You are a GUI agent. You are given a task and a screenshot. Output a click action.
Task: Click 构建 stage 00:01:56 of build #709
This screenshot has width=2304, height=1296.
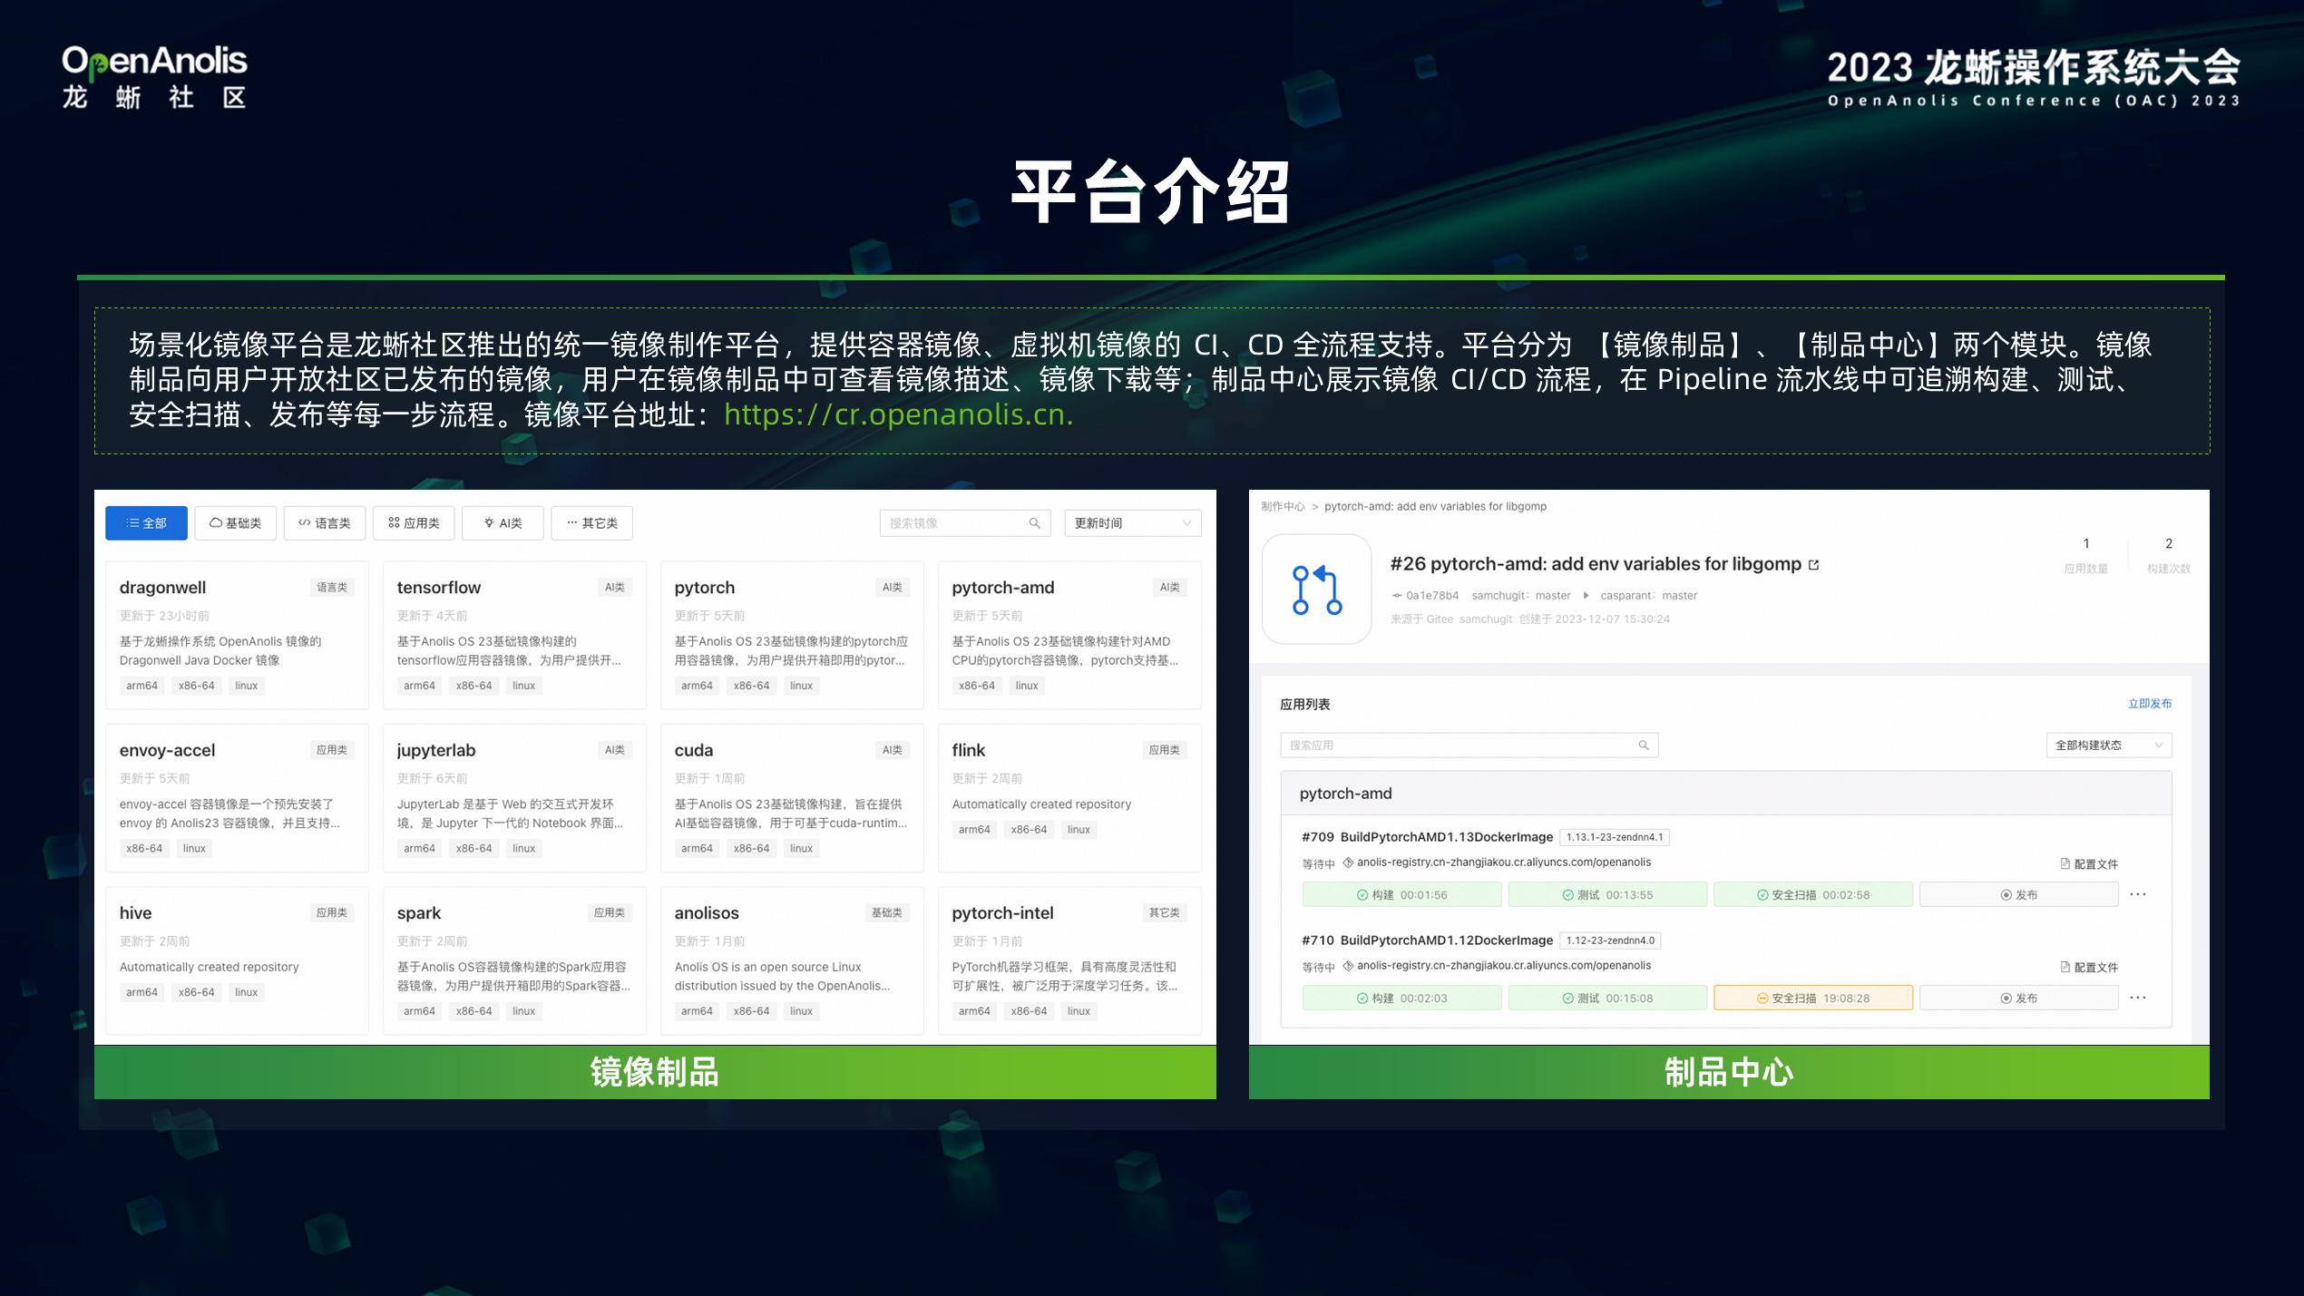1401,894
